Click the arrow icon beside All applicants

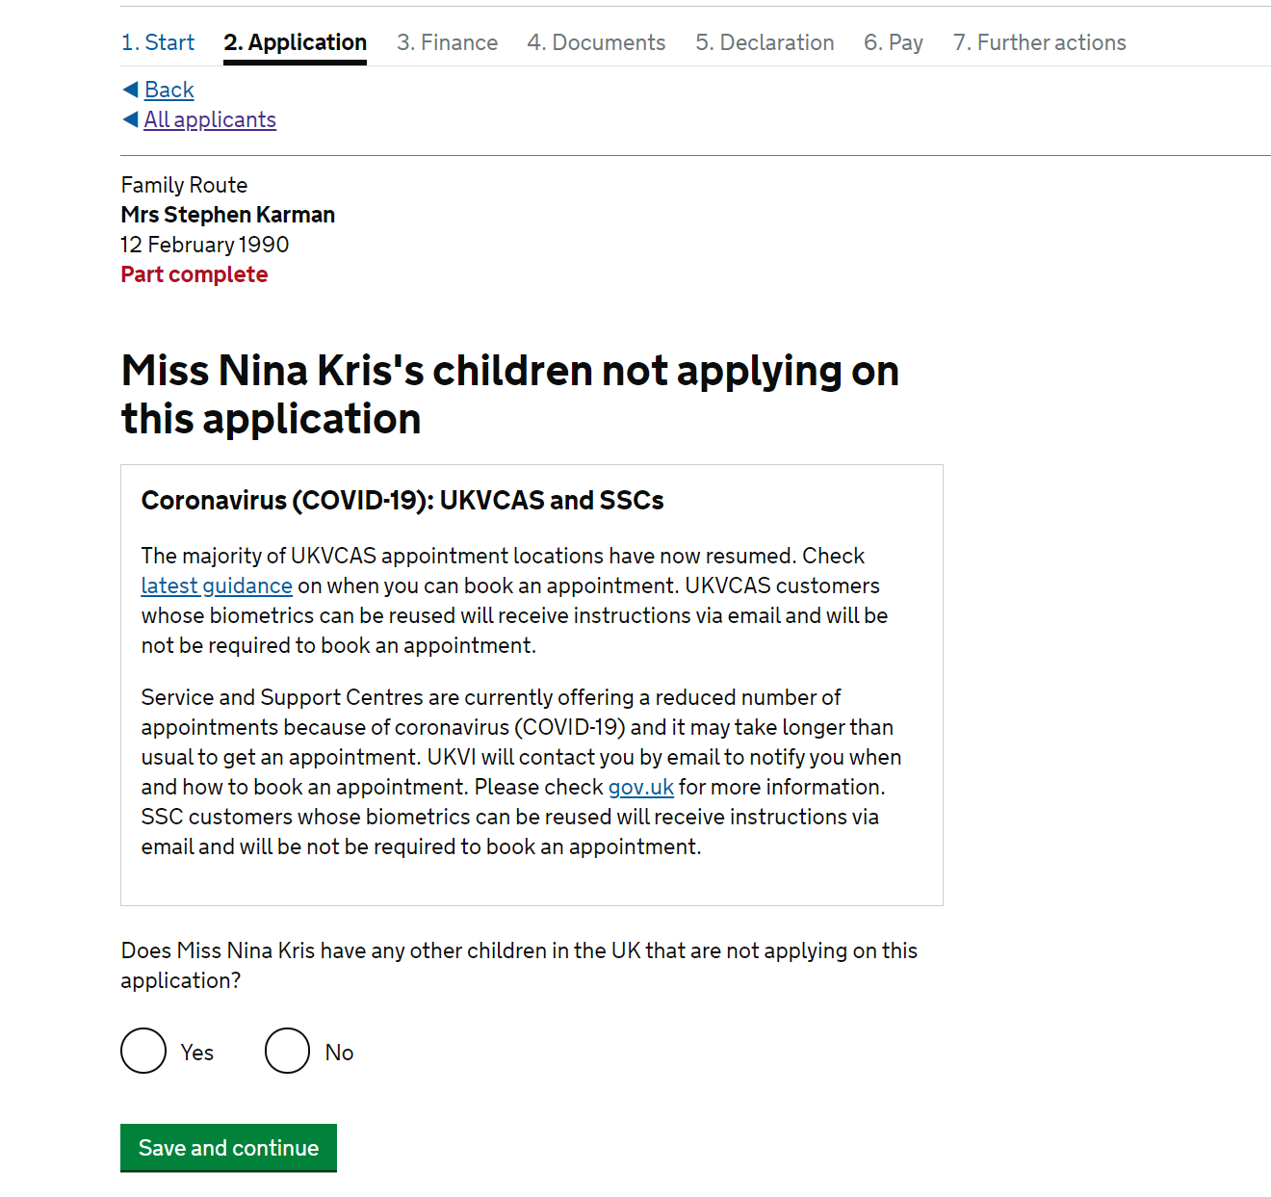tap(131, 119)
